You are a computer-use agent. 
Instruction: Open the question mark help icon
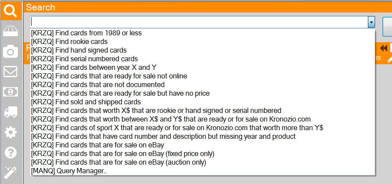pyautogui.click(x=10, y=153)
